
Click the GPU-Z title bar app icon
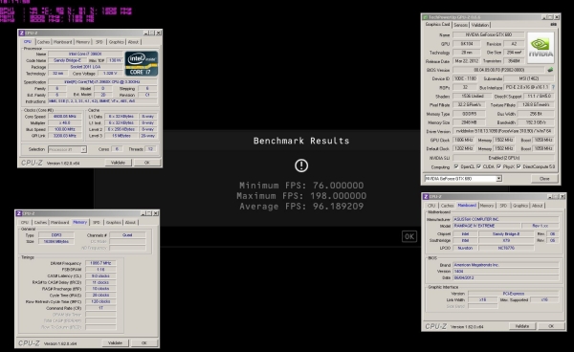click(x=425, y=17)
